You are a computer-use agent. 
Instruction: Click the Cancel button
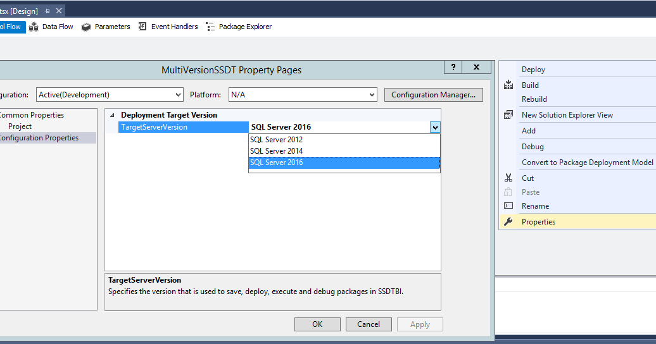pyautogui.click(x=369, y=324)
